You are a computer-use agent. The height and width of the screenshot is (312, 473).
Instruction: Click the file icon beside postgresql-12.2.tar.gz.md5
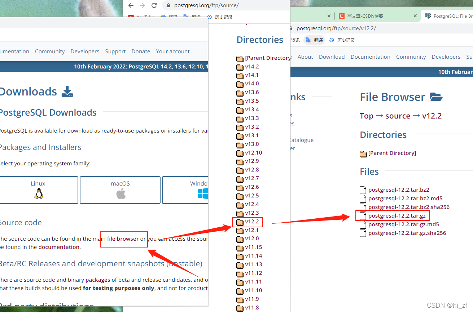click(x=363, y=224)
